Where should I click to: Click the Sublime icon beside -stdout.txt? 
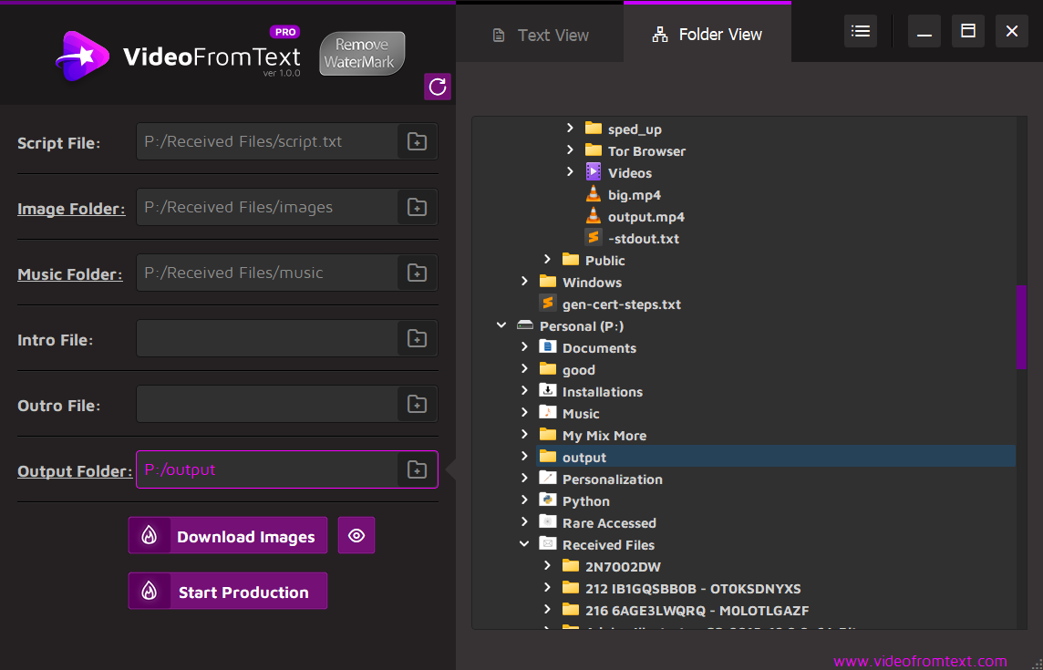click(x=593, y=238)
